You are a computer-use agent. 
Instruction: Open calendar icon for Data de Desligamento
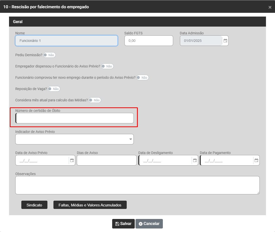click(x=195, y=160)
